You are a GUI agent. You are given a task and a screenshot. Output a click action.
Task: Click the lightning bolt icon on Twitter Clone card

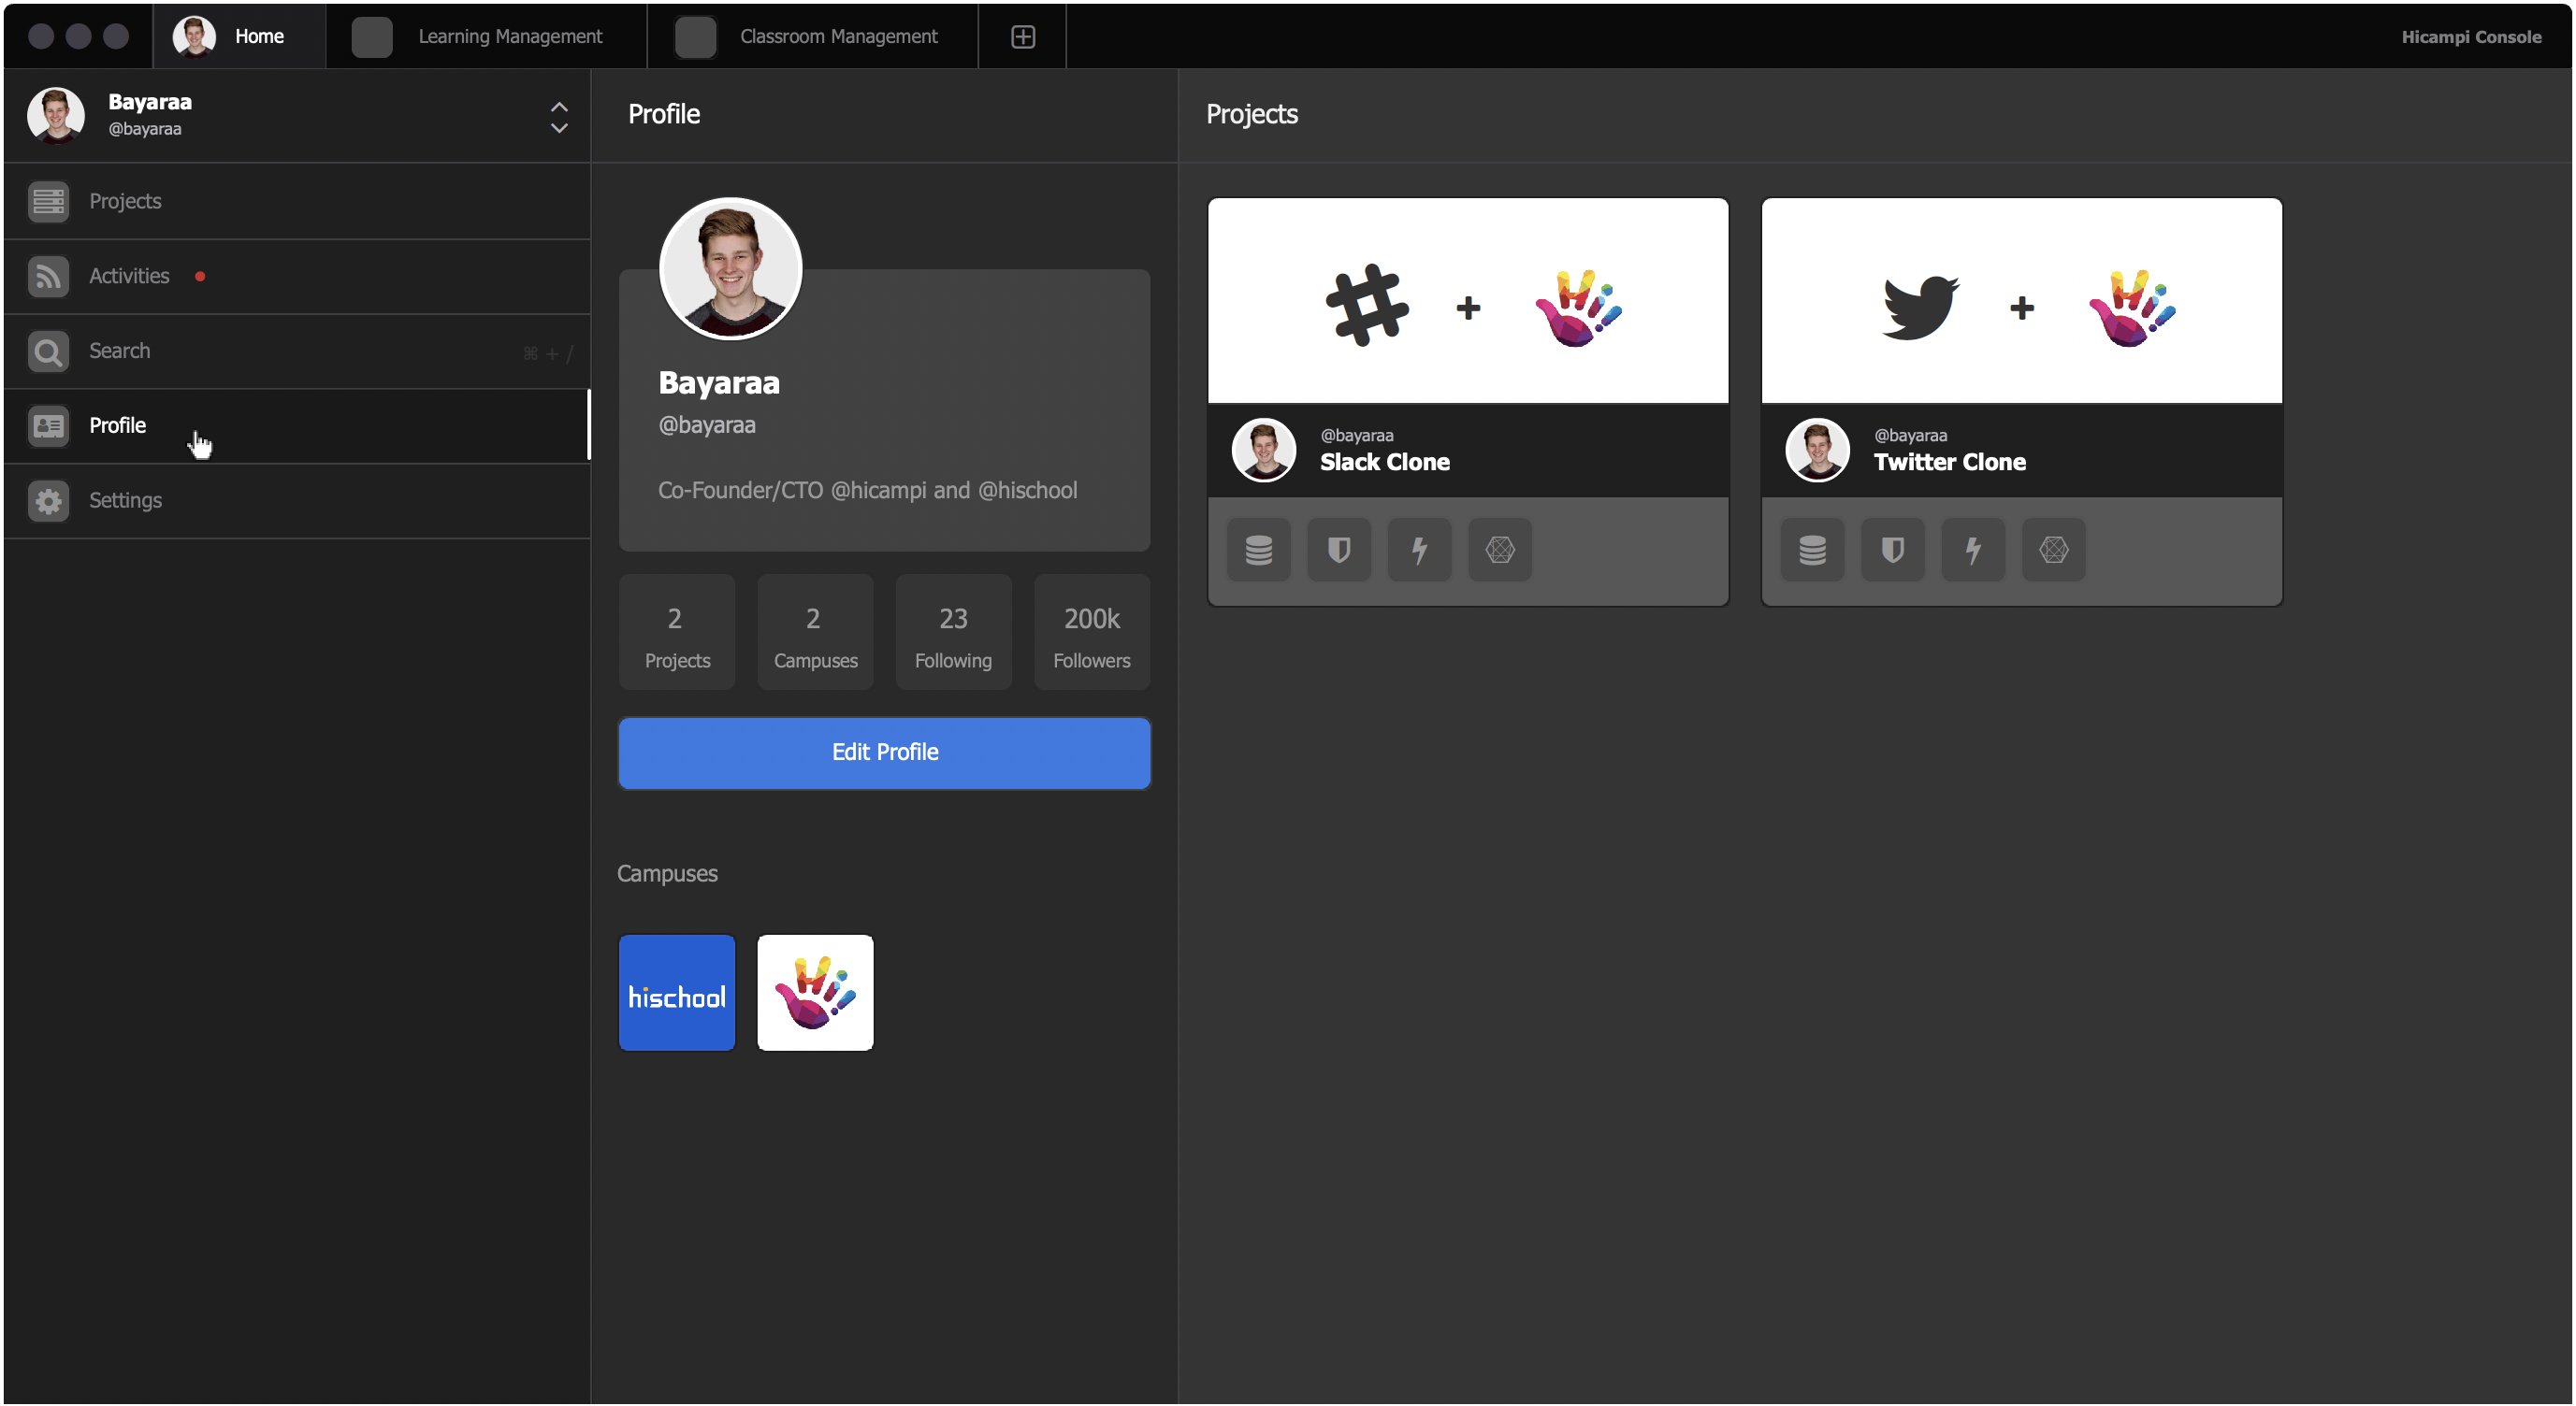click(1972, 550)
